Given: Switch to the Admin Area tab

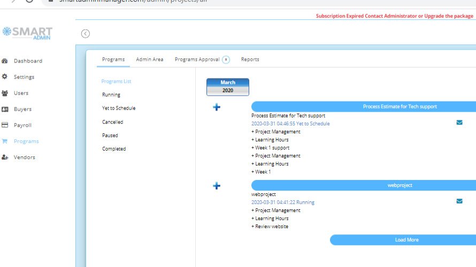Looking at the screenshot, I should tap(150, 59).
